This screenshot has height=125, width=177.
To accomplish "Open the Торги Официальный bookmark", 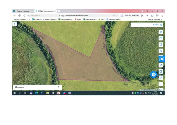I will click(x=50, y=19).
